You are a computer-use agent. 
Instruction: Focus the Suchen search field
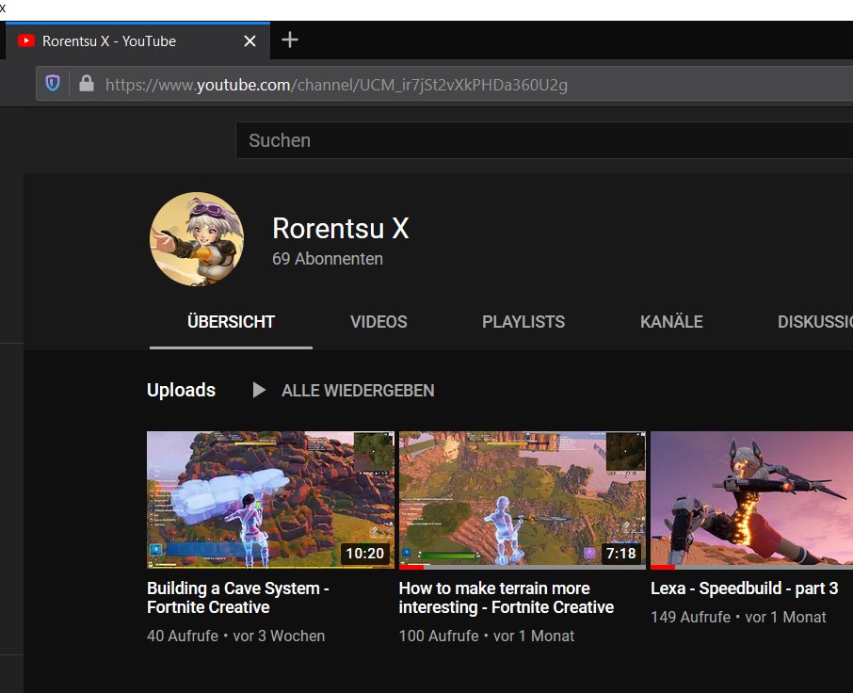544,140
